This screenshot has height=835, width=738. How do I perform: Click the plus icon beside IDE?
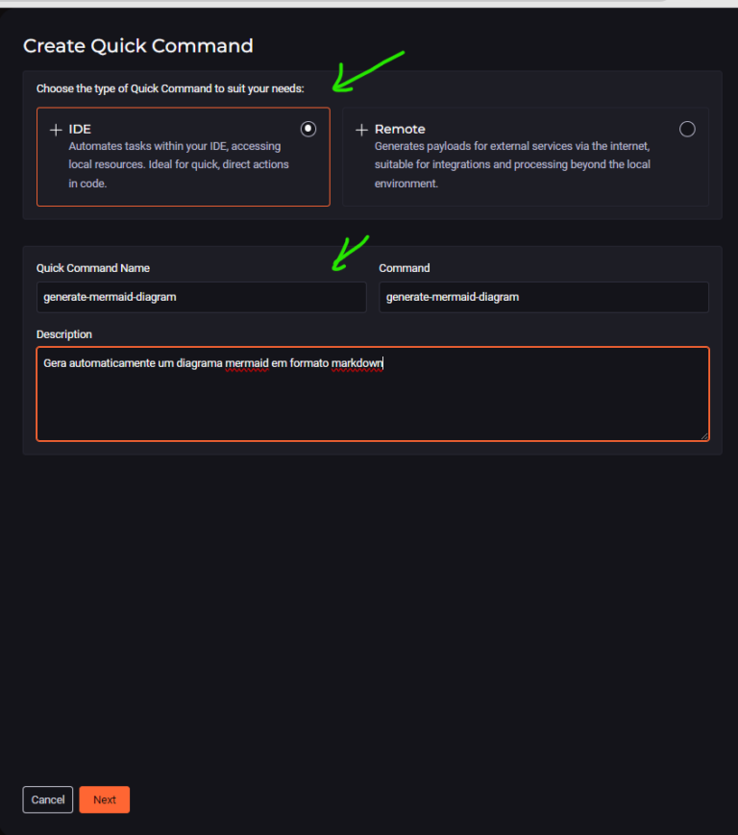tap(56, 130)
